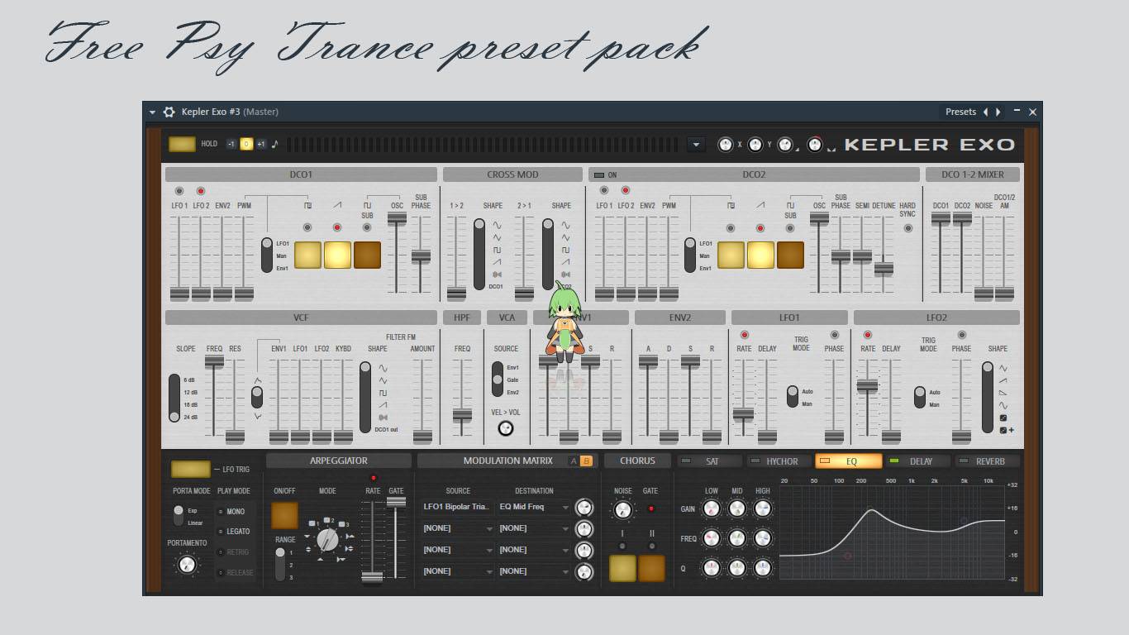Open second row [NONE] source dropdown
1129x635 pixels.
click(458, 528)
